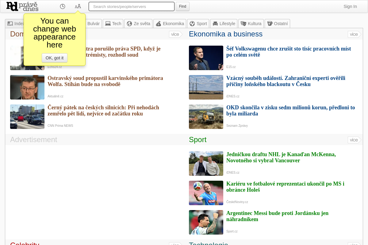Viewport: 368px width, 245px height.
Task: Select the ČeskéNoviny.cz source label
Action: pos(237,202)
